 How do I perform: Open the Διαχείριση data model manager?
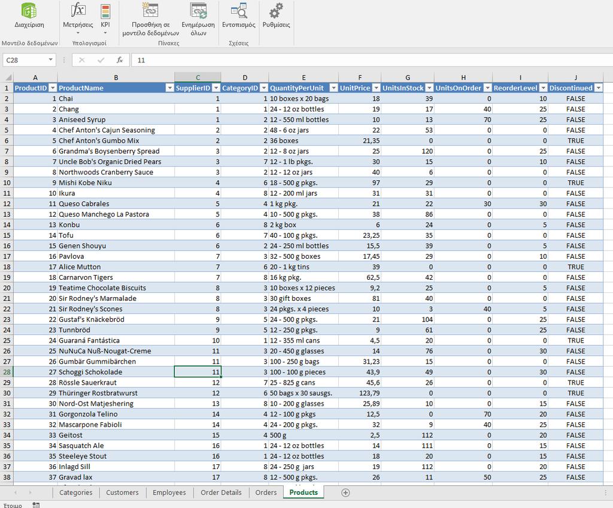(x=29, y=16)
